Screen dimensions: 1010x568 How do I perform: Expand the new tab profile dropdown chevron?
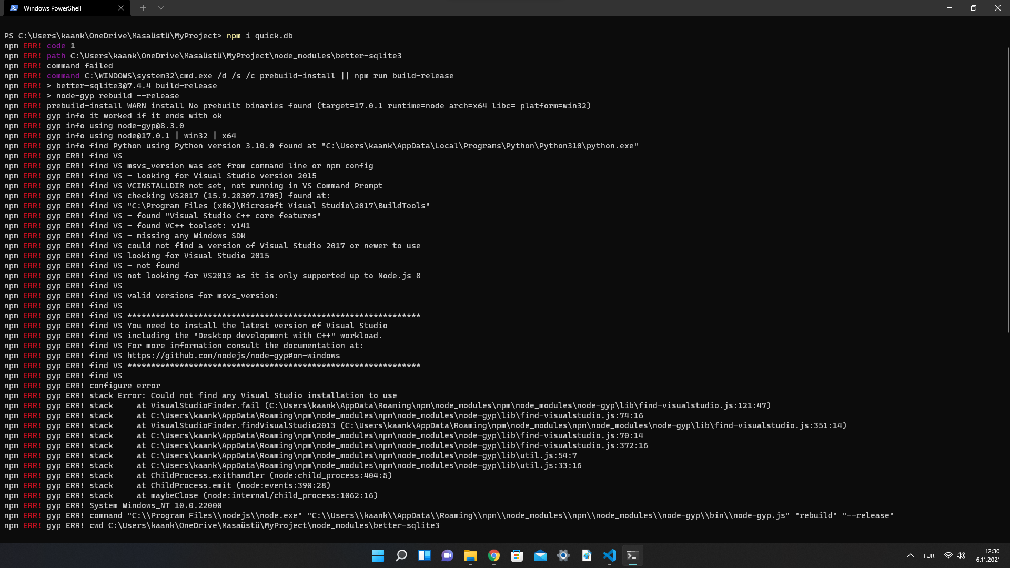point(161,8)
